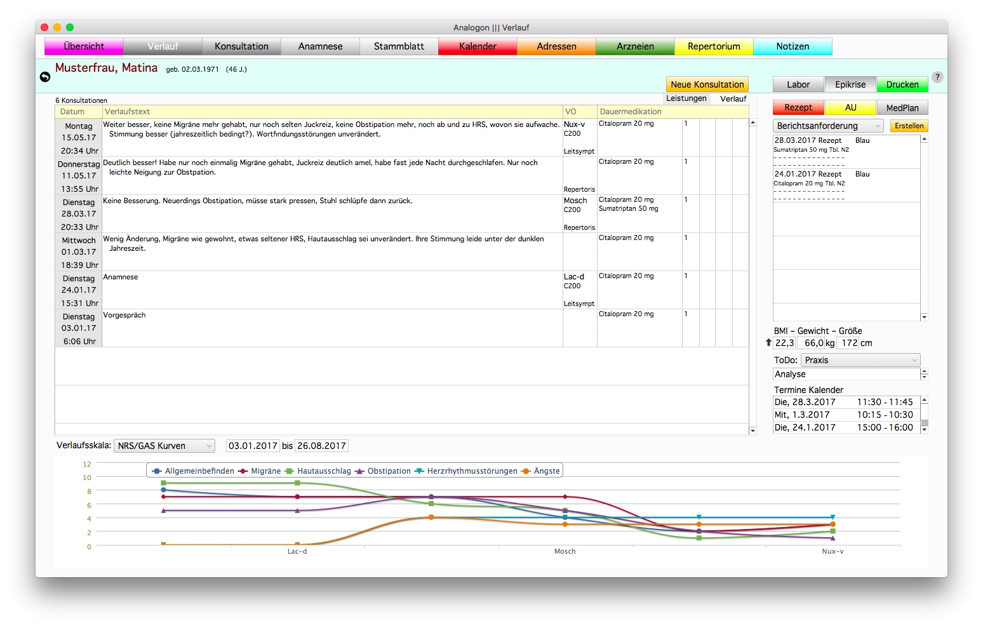Click the BMI field showing 22,3

[x=784, y=343]
